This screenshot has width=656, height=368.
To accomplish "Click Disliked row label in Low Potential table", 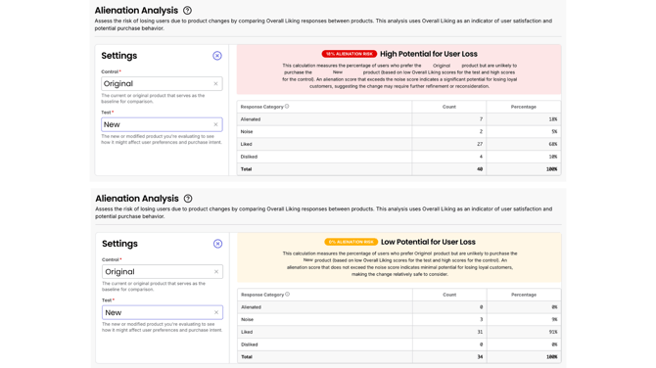I will coord(250,345).
